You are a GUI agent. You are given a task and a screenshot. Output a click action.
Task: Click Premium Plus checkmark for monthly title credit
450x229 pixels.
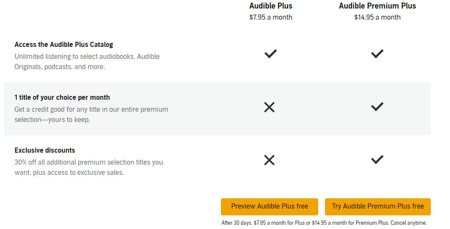coord(377,107)
